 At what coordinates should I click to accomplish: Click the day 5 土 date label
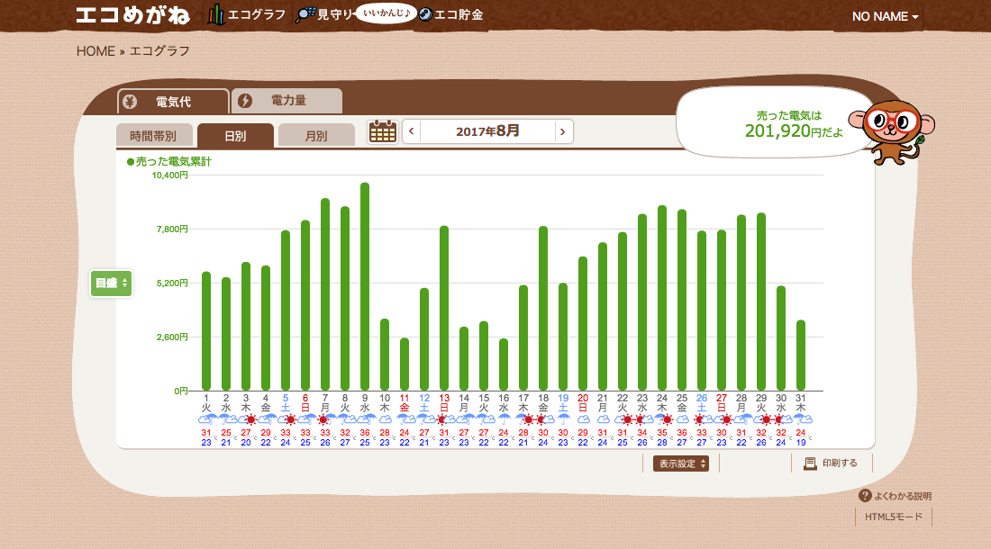[x=286, y=403]
